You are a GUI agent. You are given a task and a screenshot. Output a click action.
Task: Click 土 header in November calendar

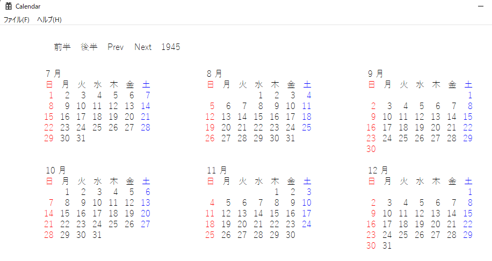(307, 181)
